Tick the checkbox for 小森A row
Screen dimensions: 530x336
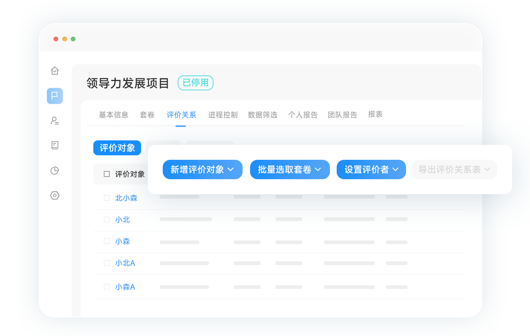tap(107, 287)
